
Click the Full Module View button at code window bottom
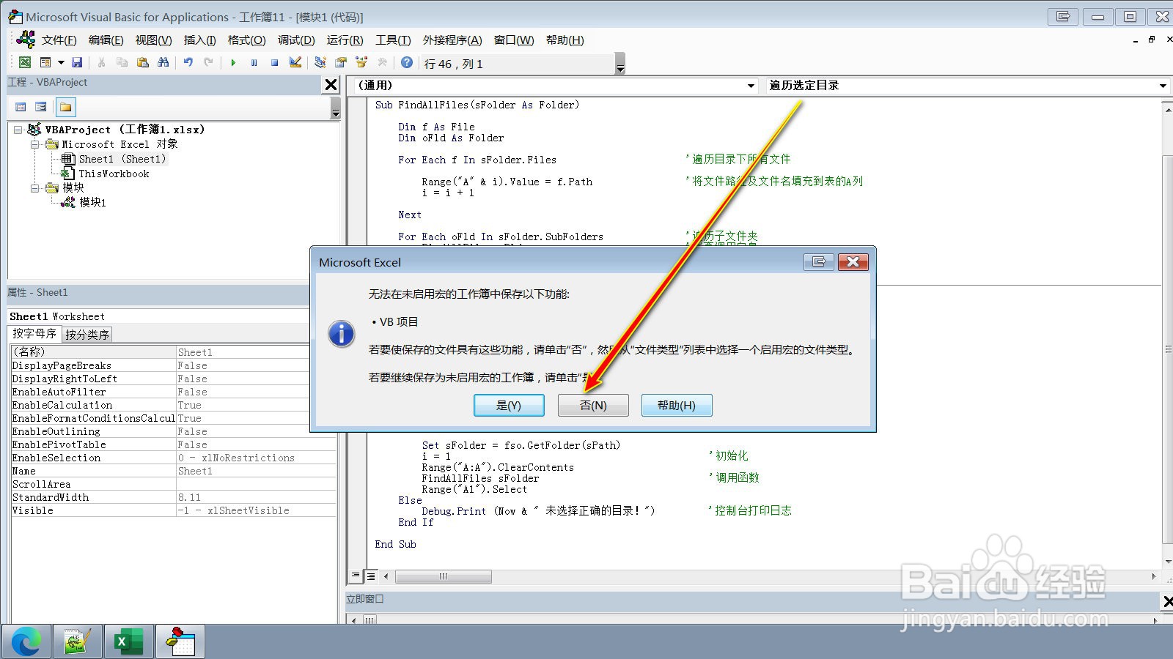370,576
